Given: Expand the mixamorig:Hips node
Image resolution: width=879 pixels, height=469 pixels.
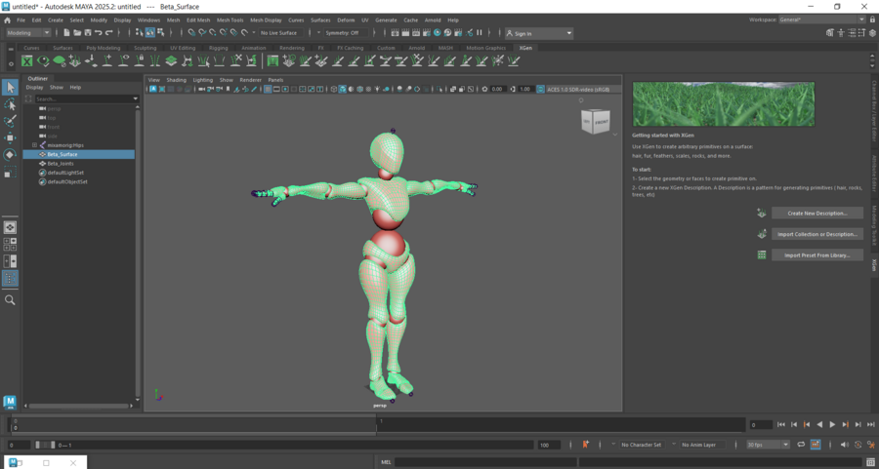Looking at the screenshot, I should pyautogui.click(x=34, y=145).
